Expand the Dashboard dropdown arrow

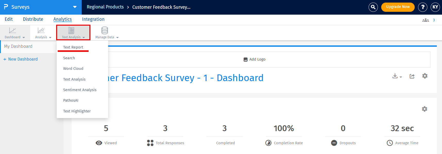coord(24,37)
